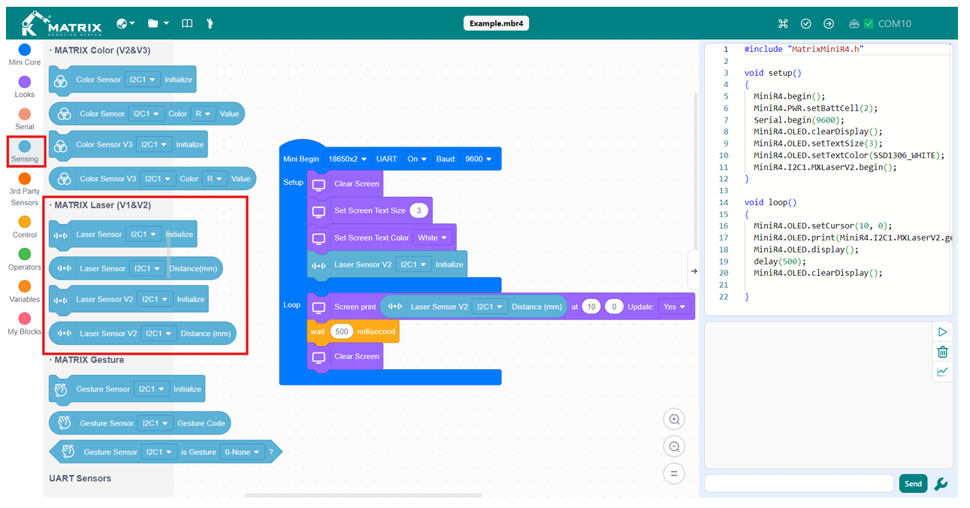Select the Sensing category
The image size is (970, 508).
point(25,151)
